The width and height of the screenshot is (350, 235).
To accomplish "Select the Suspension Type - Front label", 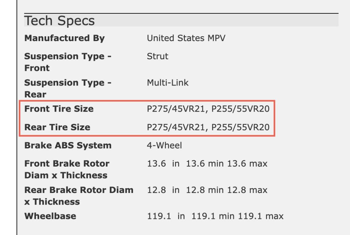I will coord(68,62).
